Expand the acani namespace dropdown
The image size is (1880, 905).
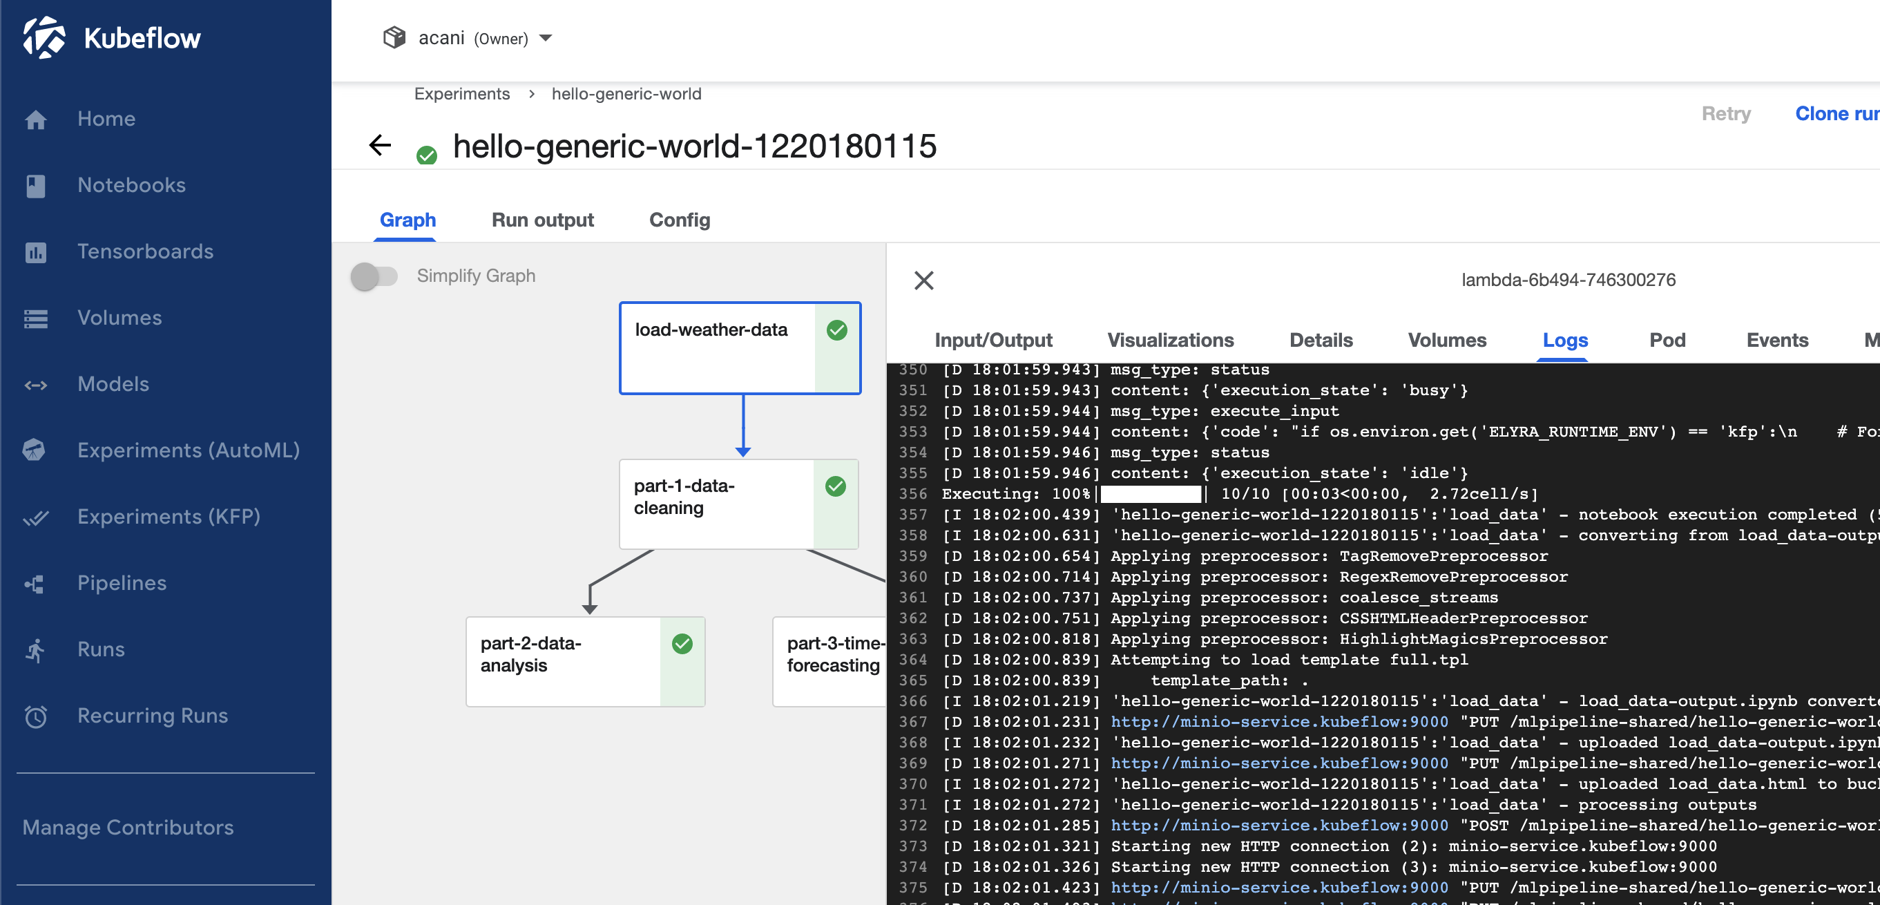coord(546,39)
